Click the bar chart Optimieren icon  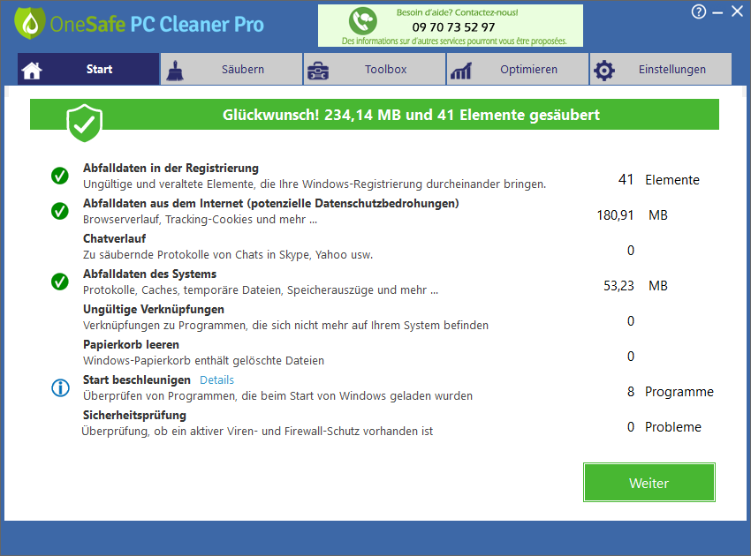point(460,71)
